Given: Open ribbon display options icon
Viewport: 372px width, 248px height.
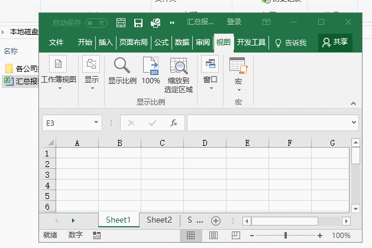Looking at the screenshot, I should 266,22.
